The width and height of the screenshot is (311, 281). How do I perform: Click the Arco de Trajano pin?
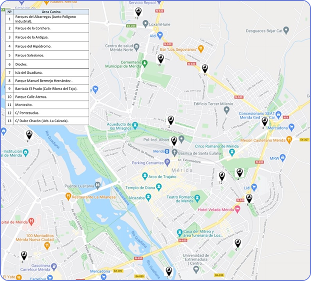click(145, 176)
